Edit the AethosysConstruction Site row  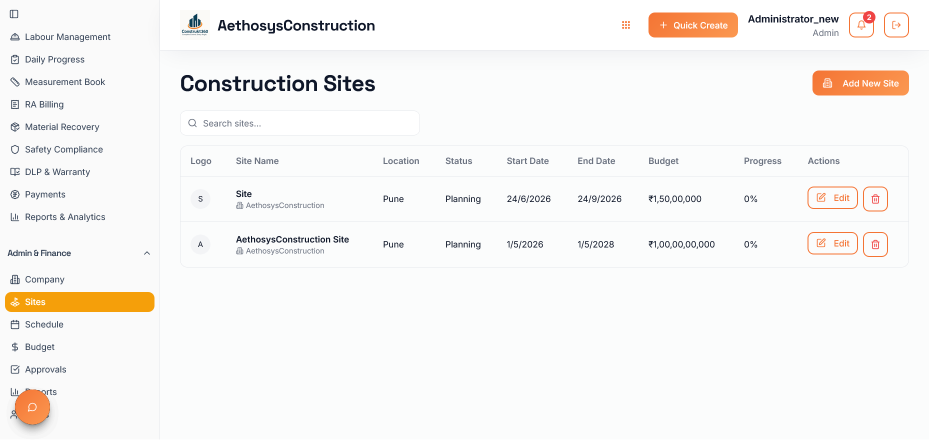pyautogui.click(x=832, y=243)
